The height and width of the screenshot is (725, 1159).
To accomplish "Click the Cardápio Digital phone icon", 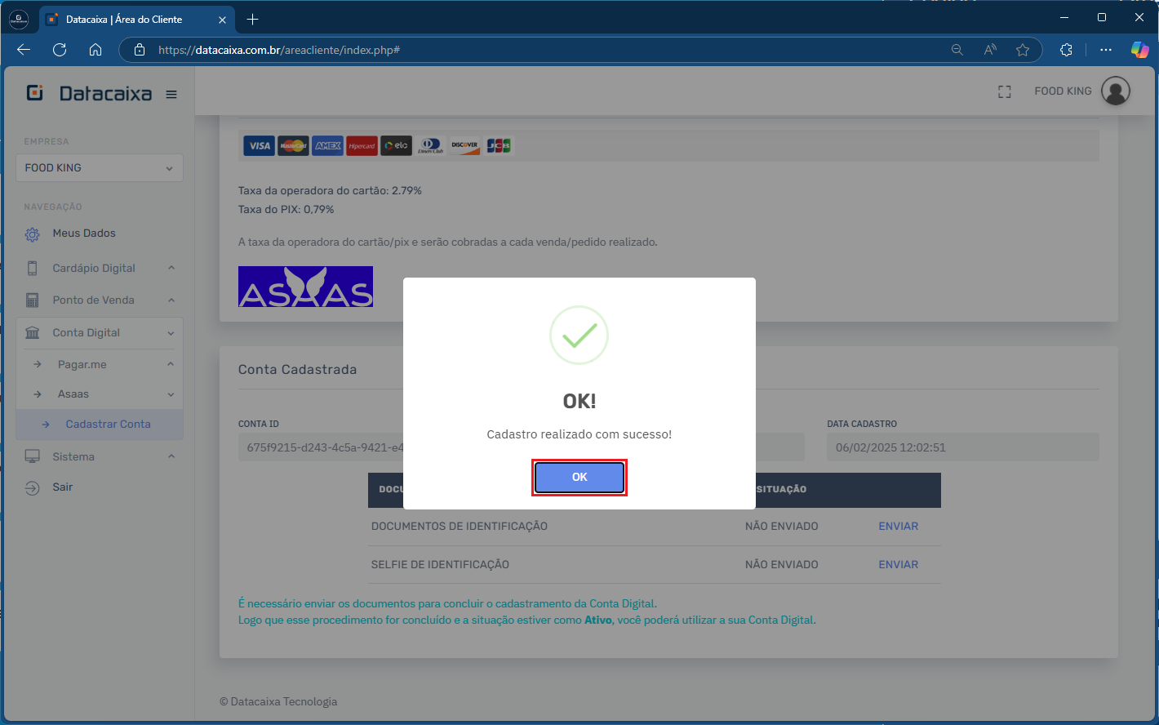I will (x=33, y=269).
